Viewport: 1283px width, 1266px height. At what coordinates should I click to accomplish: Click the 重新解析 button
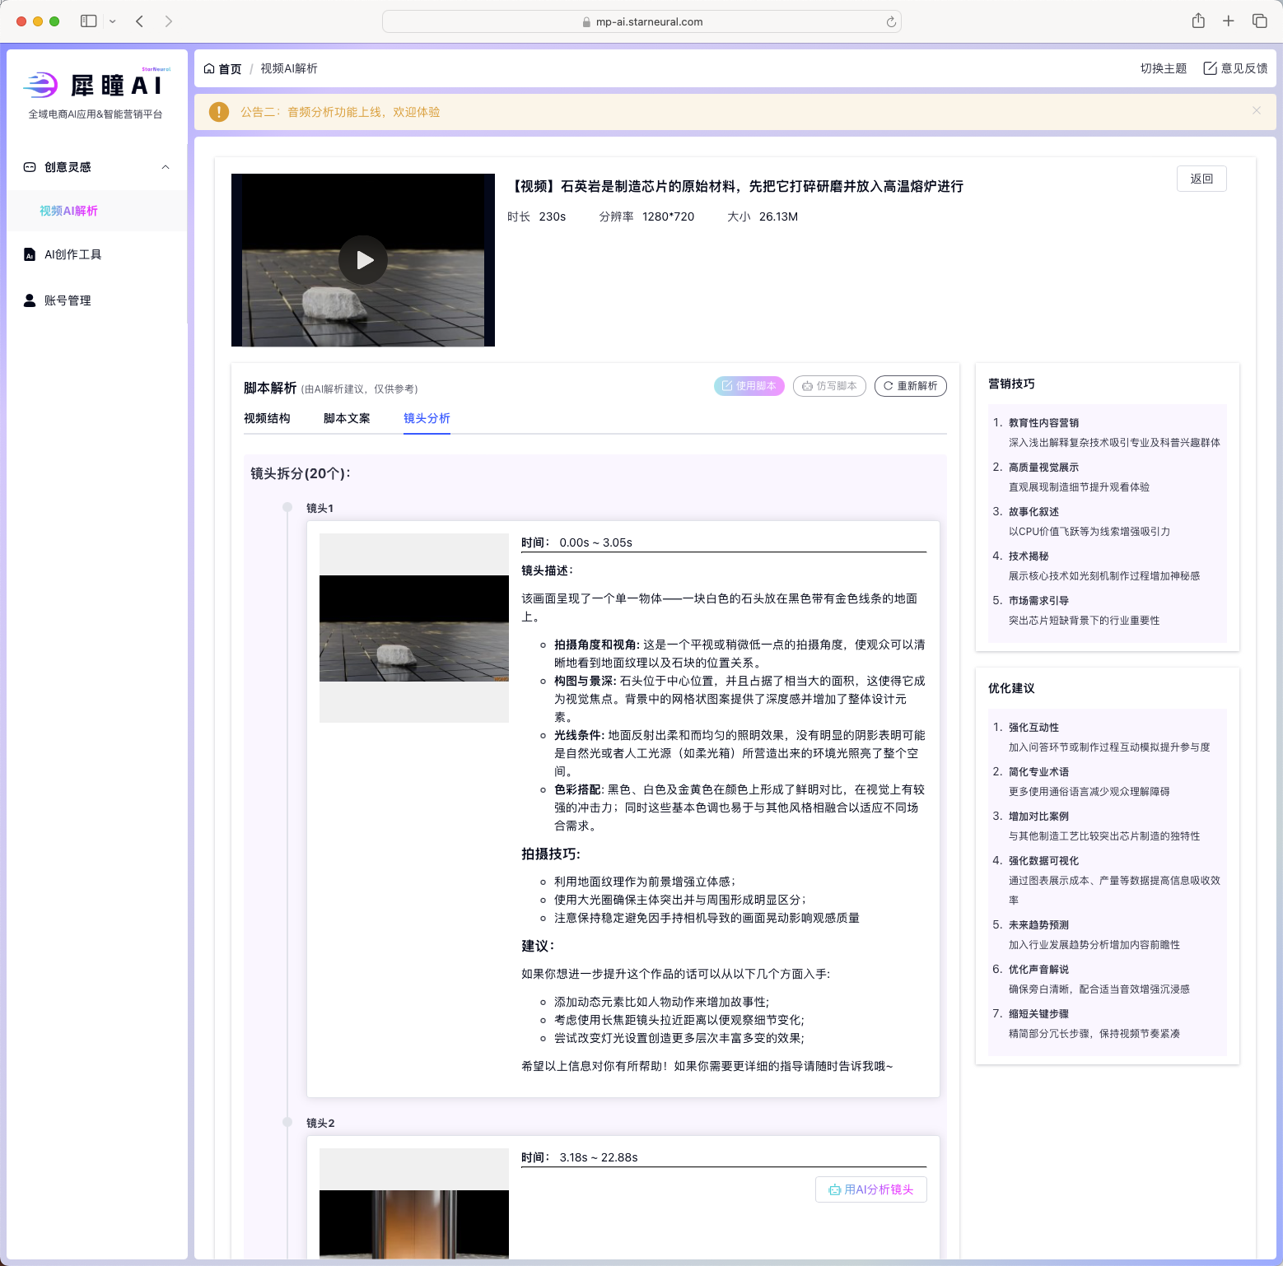[x=910, y=386]
